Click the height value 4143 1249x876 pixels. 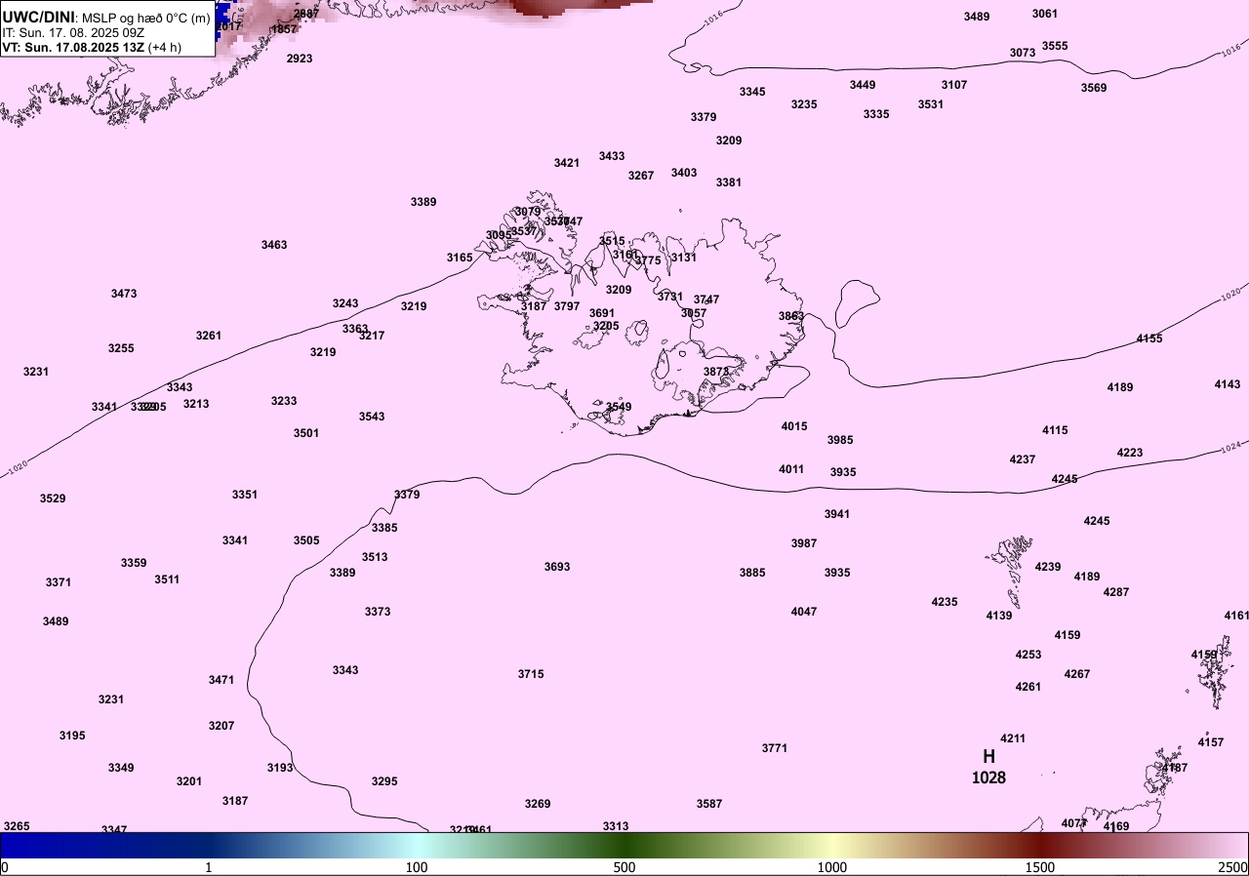(x=1228, y=384)
